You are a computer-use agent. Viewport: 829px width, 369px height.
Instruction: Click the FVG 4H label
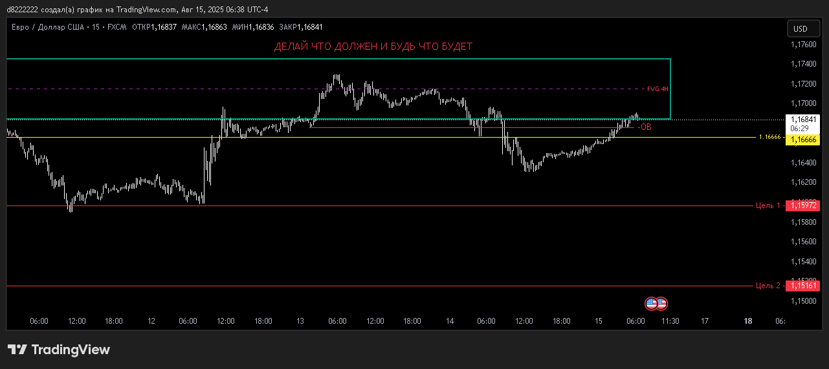point(658,89)
